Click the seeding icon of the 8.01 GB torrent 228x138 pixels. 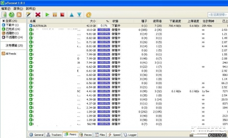click(x=31, y=46)
